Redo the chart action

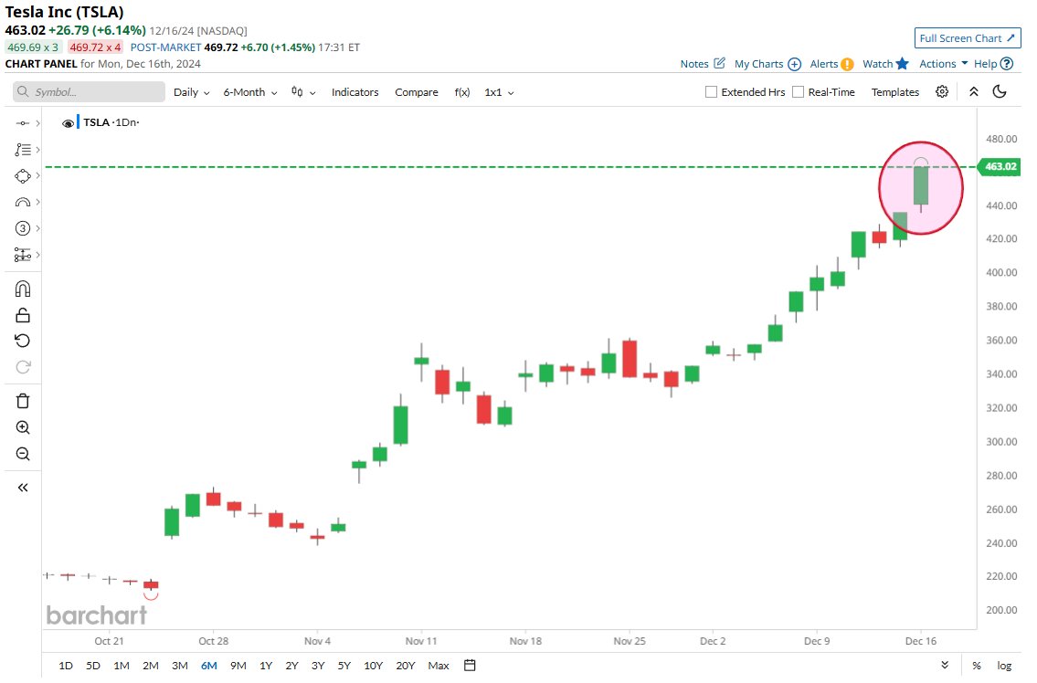(23, 367)
